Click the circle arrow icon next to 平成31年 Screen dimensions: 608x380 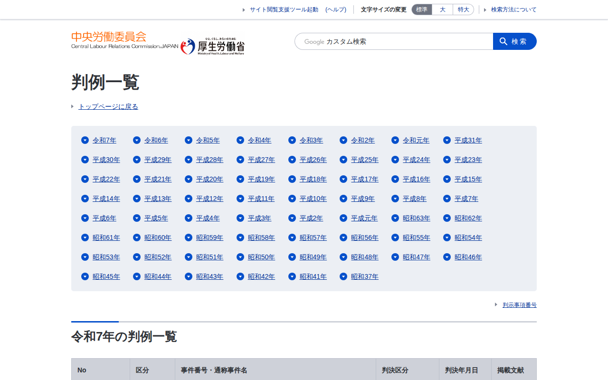tap(447, 140)
